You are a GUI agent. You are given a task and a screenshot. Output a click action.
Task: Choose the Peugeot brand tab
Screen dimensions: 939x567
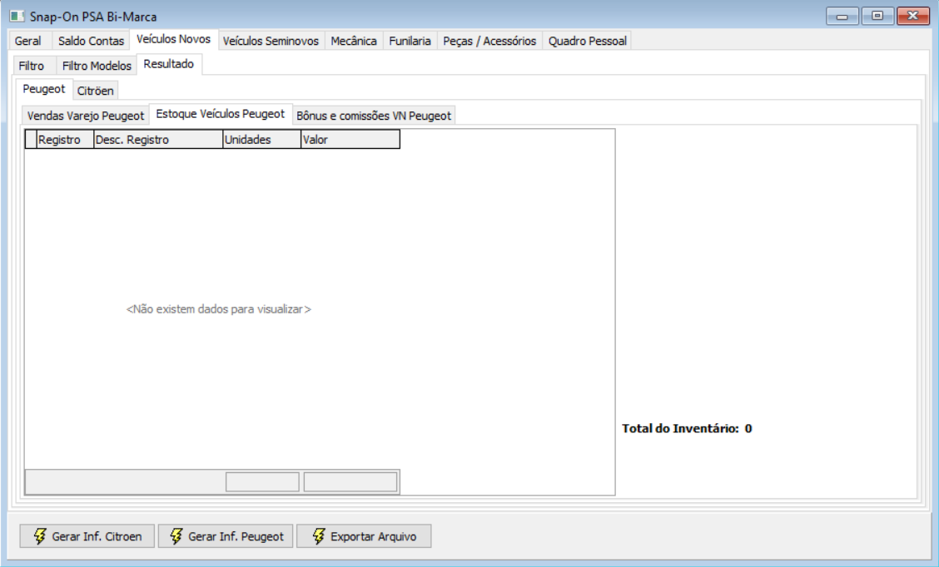pos(44,89)
